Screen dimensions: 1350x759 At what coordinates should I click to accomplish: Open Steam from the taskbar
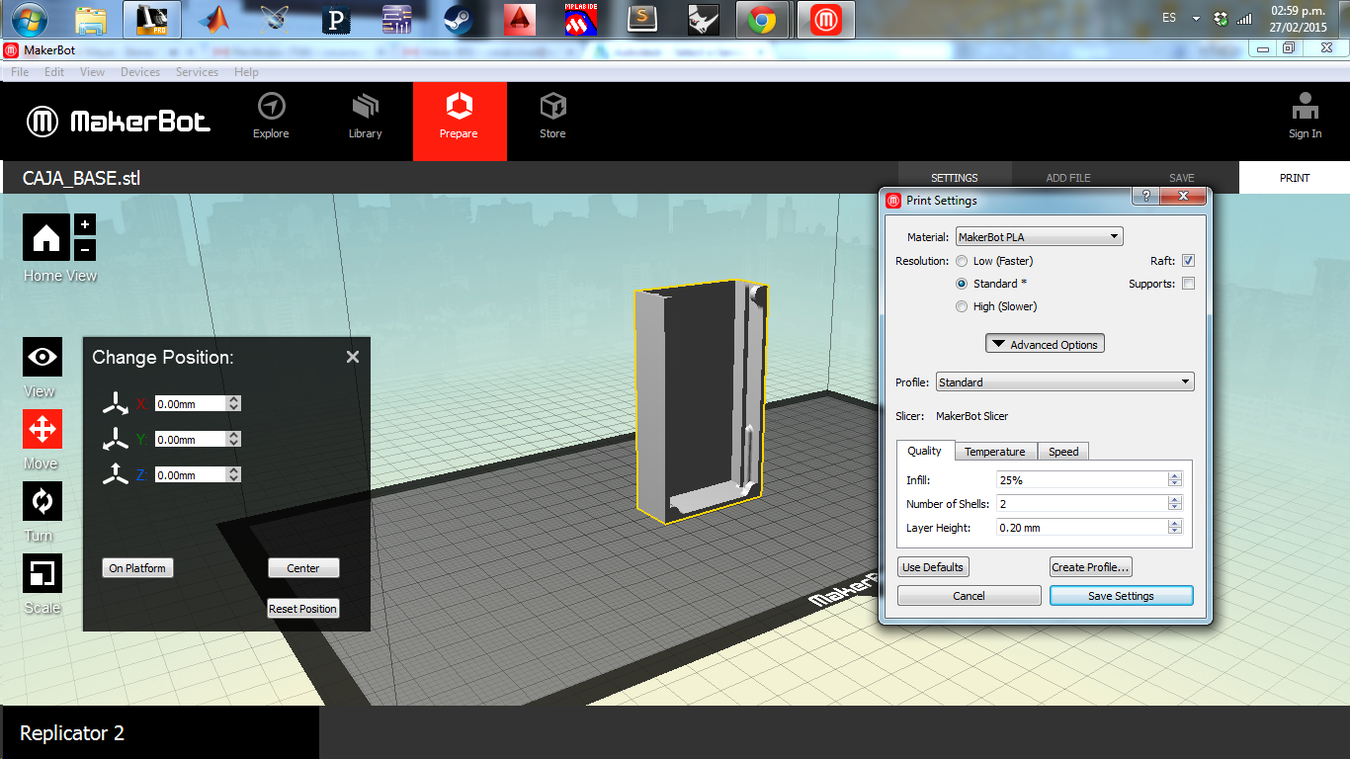pyautogui.click(x=458, y=19)
